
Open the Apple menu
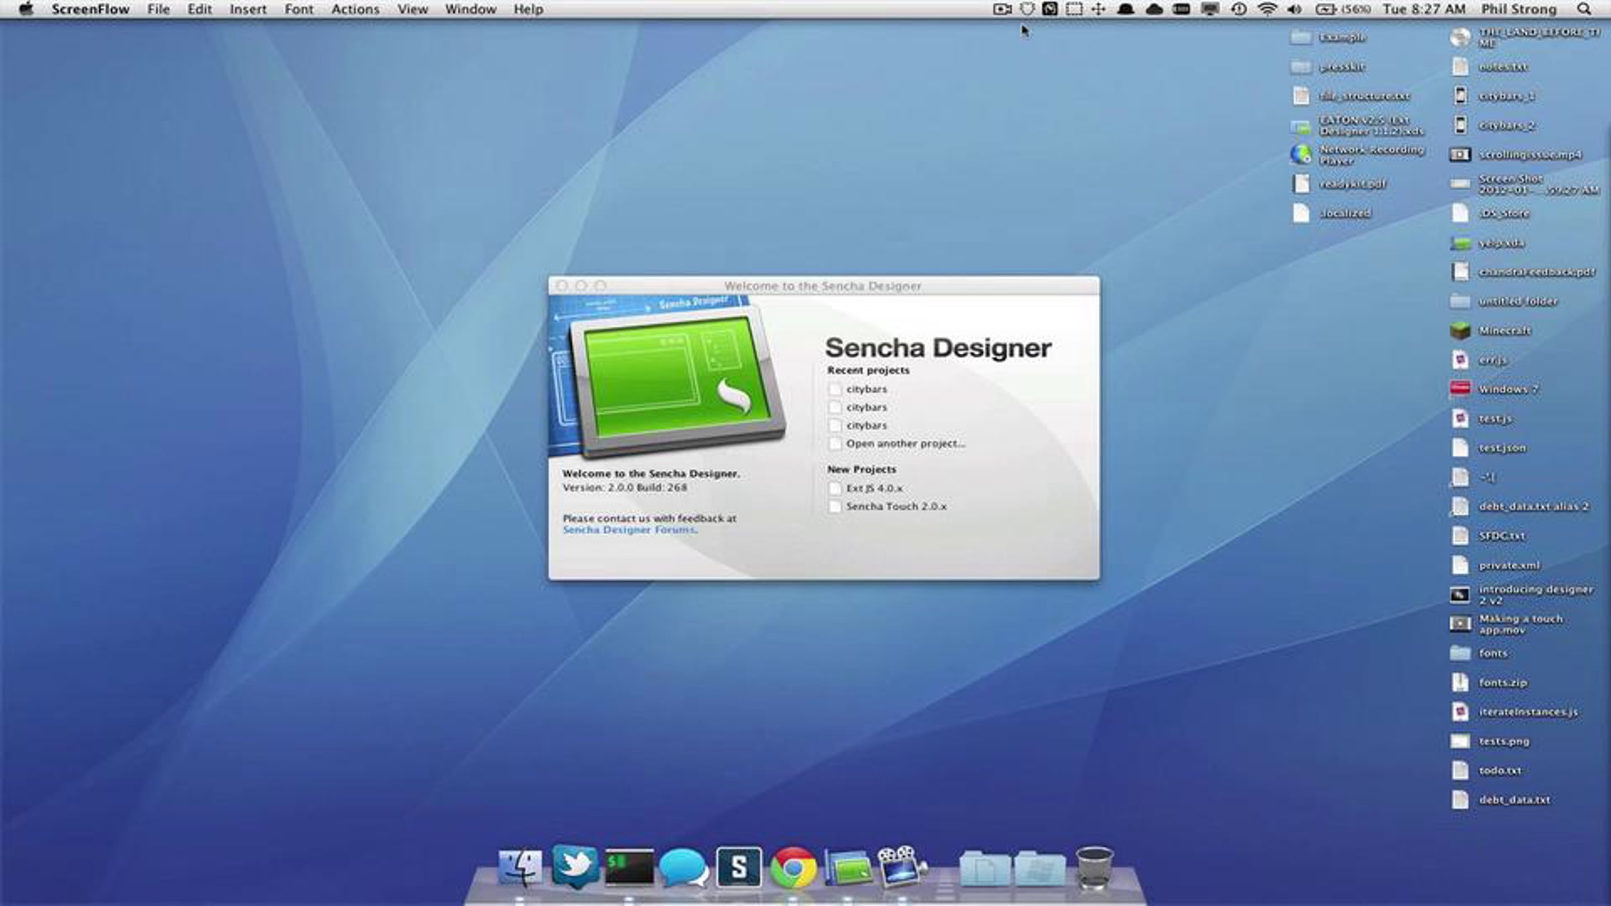pyautogui.click(x=26, y=9)
